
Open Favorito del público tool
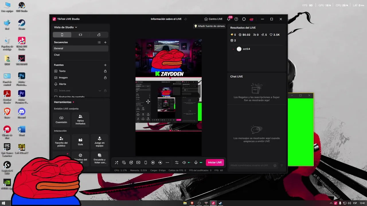click(x=61, y=142)
